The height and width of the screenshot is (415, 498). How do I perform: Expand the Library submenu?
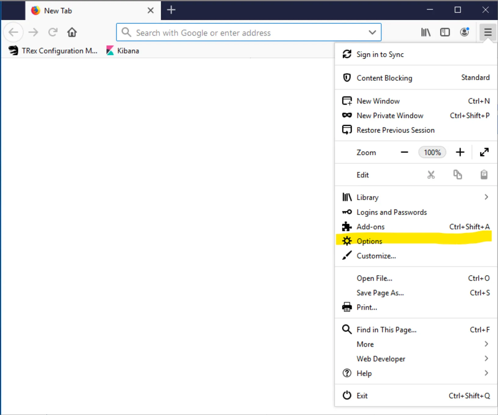point(416,197)
